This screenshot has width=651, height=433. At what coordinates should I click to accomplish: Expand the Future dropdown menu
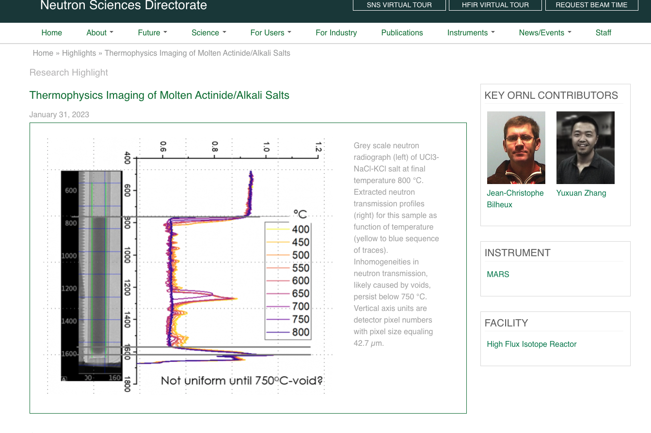(x=152, y=33)
